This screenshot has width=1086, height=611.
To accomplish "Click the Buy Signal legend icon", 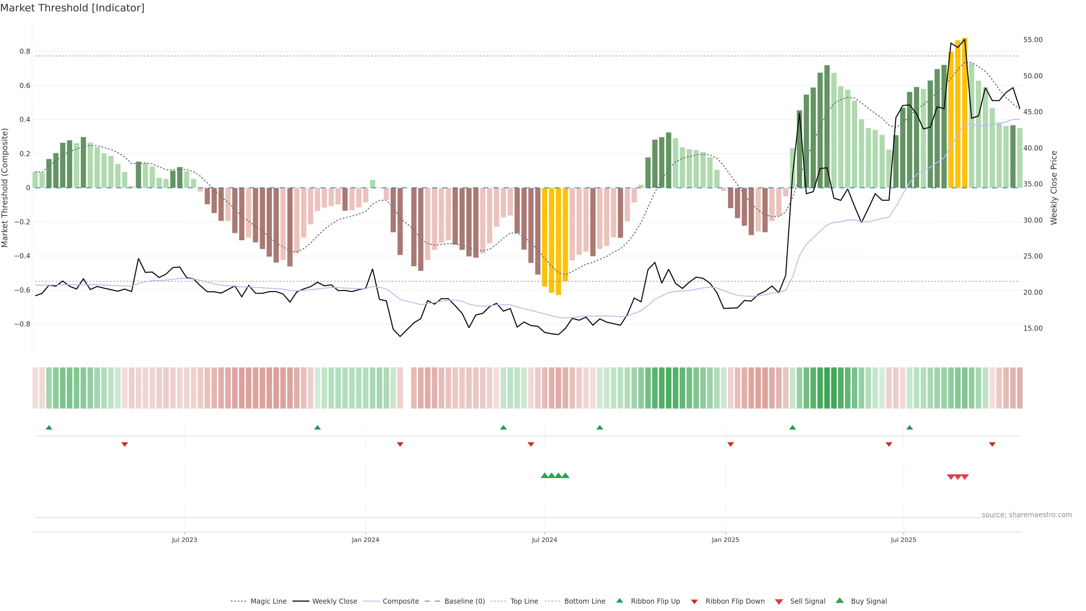I will point(839,601).
